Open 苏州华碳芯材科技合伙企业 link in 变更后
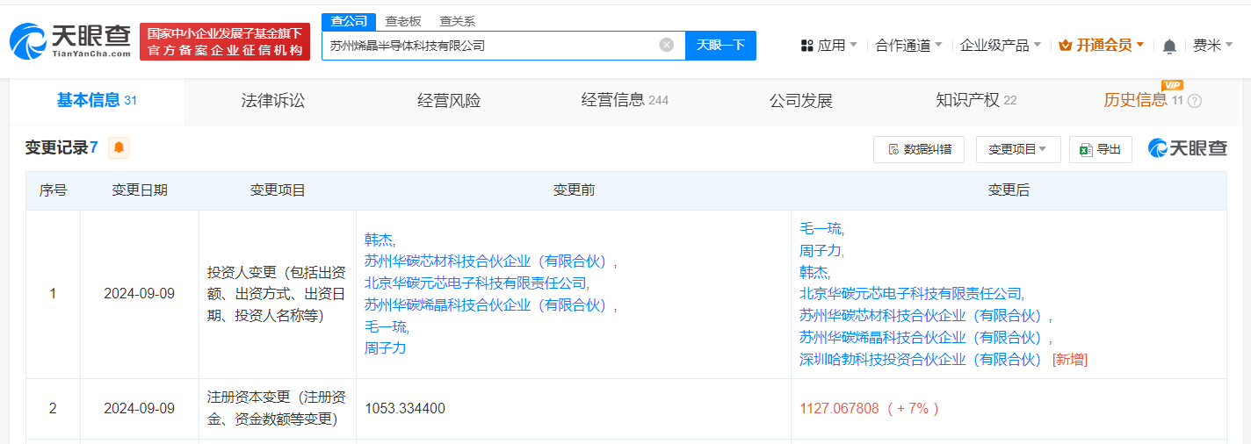The width and height of the screenshot is (1251, 444). [922, 315]
